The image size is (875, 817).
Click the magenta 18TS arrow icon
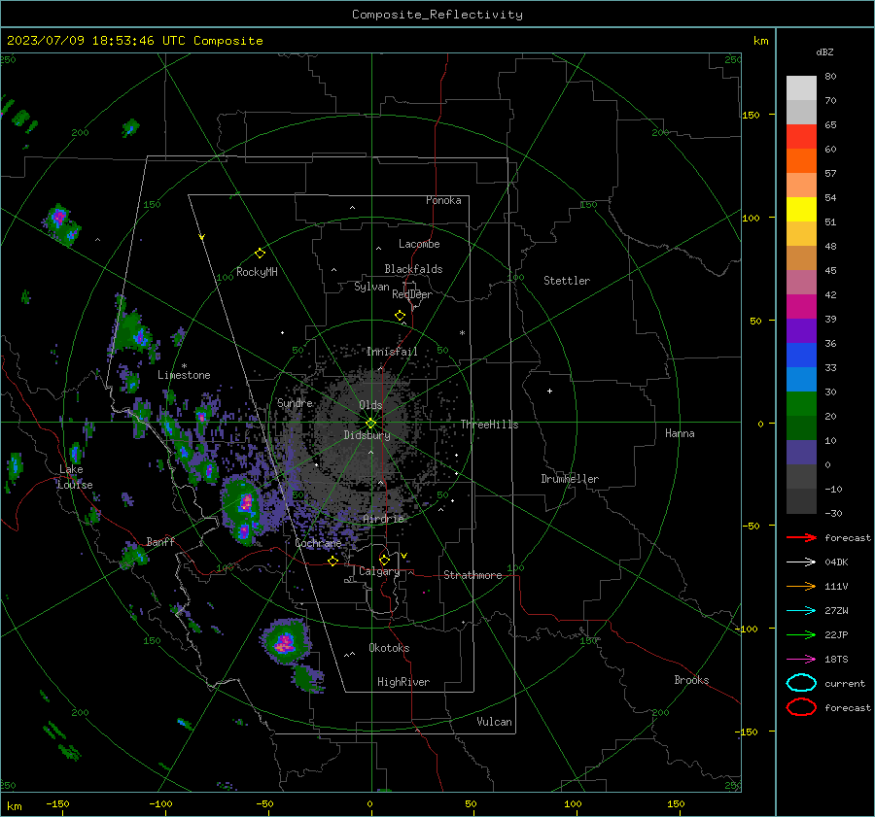pyautogui.click(x=801, y=660)
